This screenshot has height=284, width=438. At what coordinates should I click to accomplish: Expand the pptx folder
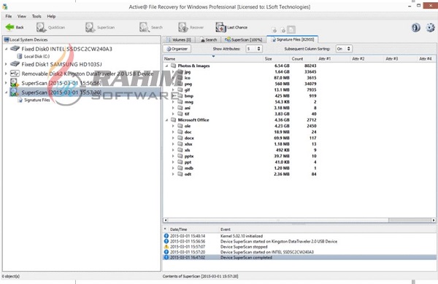pyautogui.click(x=173, y=156)
